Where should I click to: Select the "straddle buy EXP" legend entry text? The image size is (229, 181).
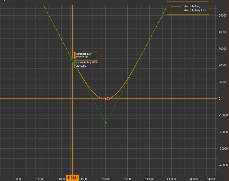point(195,10)
